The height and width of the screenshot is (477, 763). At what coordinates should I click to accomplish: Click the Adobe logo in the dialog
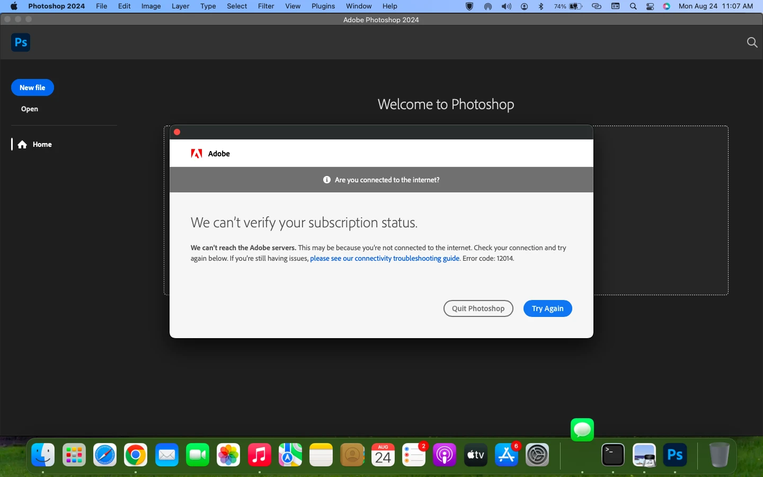coord(197,154)
